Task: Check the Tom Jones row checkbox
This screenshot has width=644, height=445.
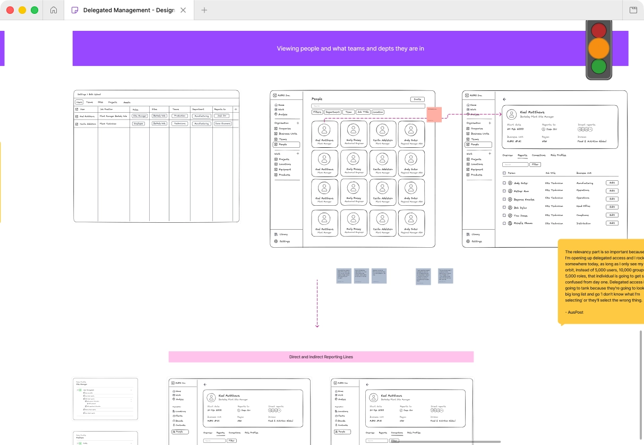Action: coord(504,215)
